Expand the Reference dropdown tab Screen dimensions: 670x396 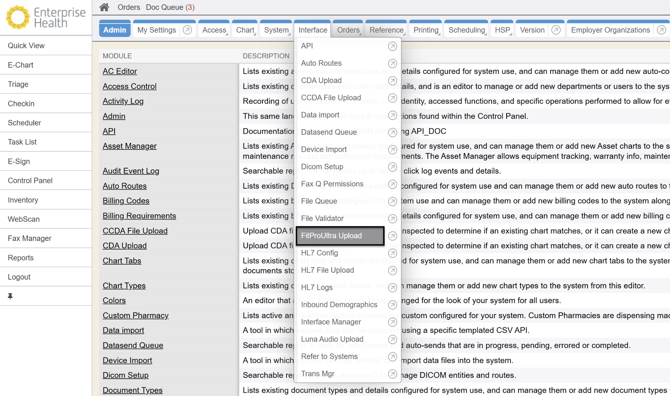point(386,30)
